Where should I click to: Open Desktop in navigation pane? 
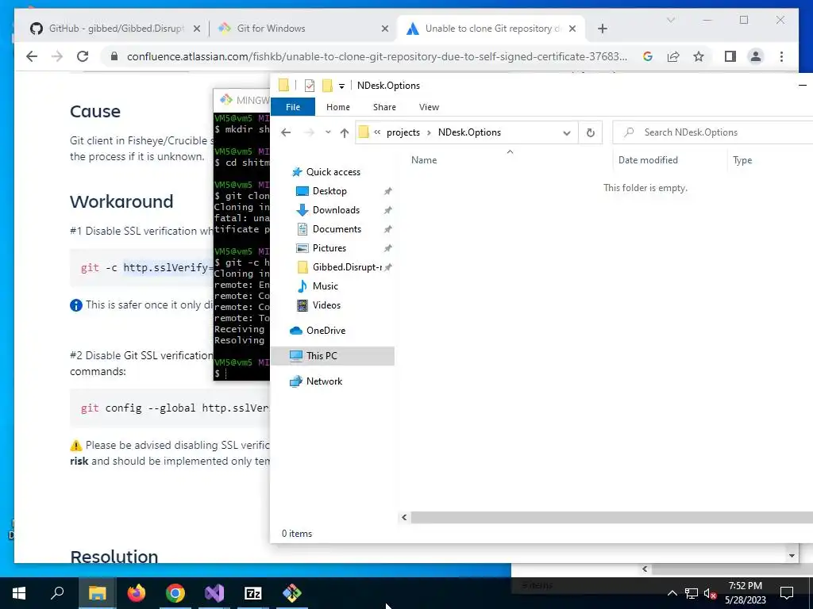click(329, 191)
